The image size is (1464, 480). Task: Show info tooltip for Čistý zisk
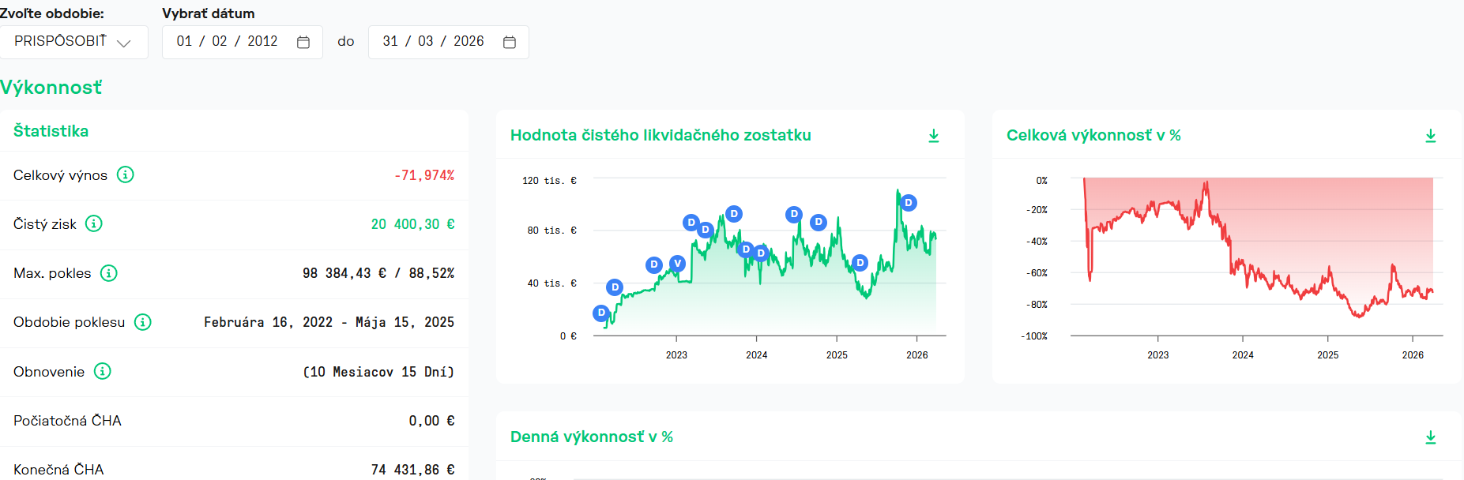point(94,223)
